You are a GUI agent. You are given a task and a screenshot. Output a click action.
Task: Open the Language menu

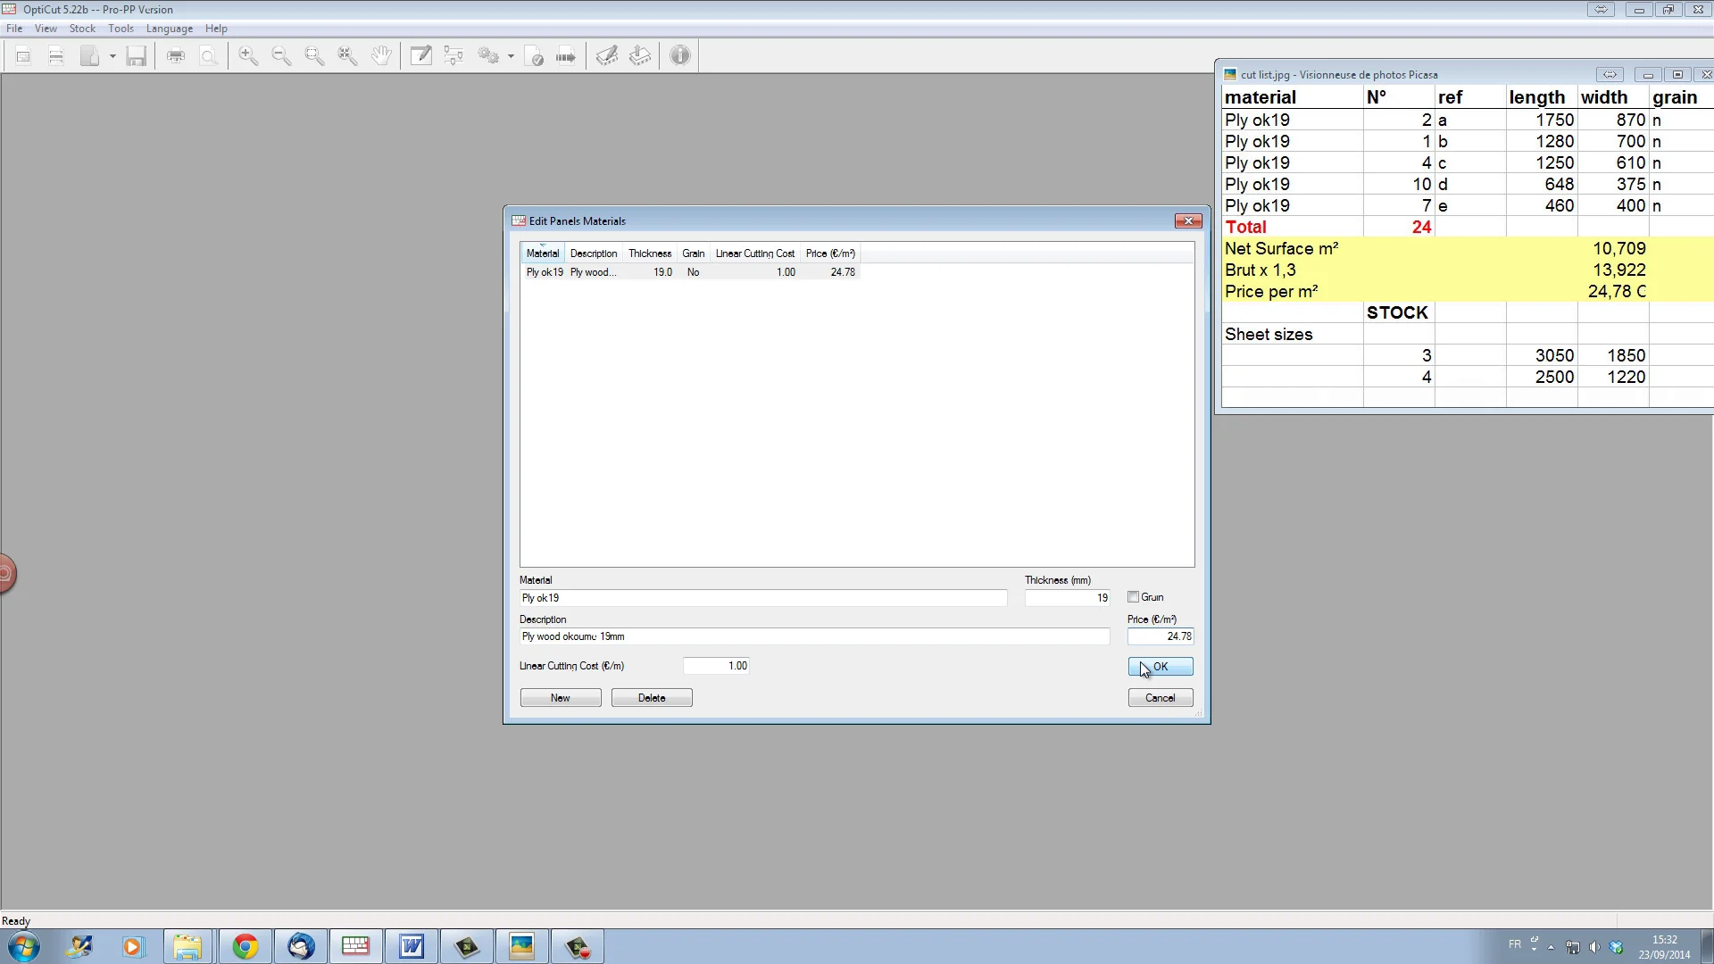point(169,29)
